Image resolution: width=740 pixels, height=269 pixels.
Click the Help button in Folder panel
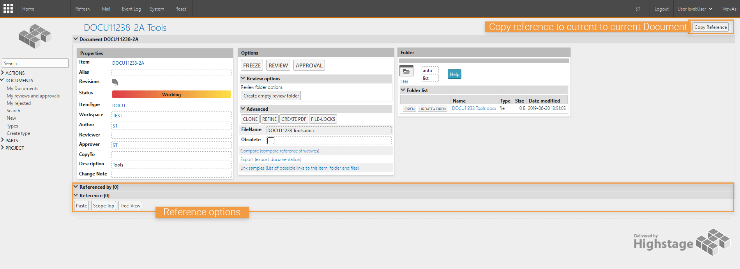pyautogui.click(x=454, y=74)
